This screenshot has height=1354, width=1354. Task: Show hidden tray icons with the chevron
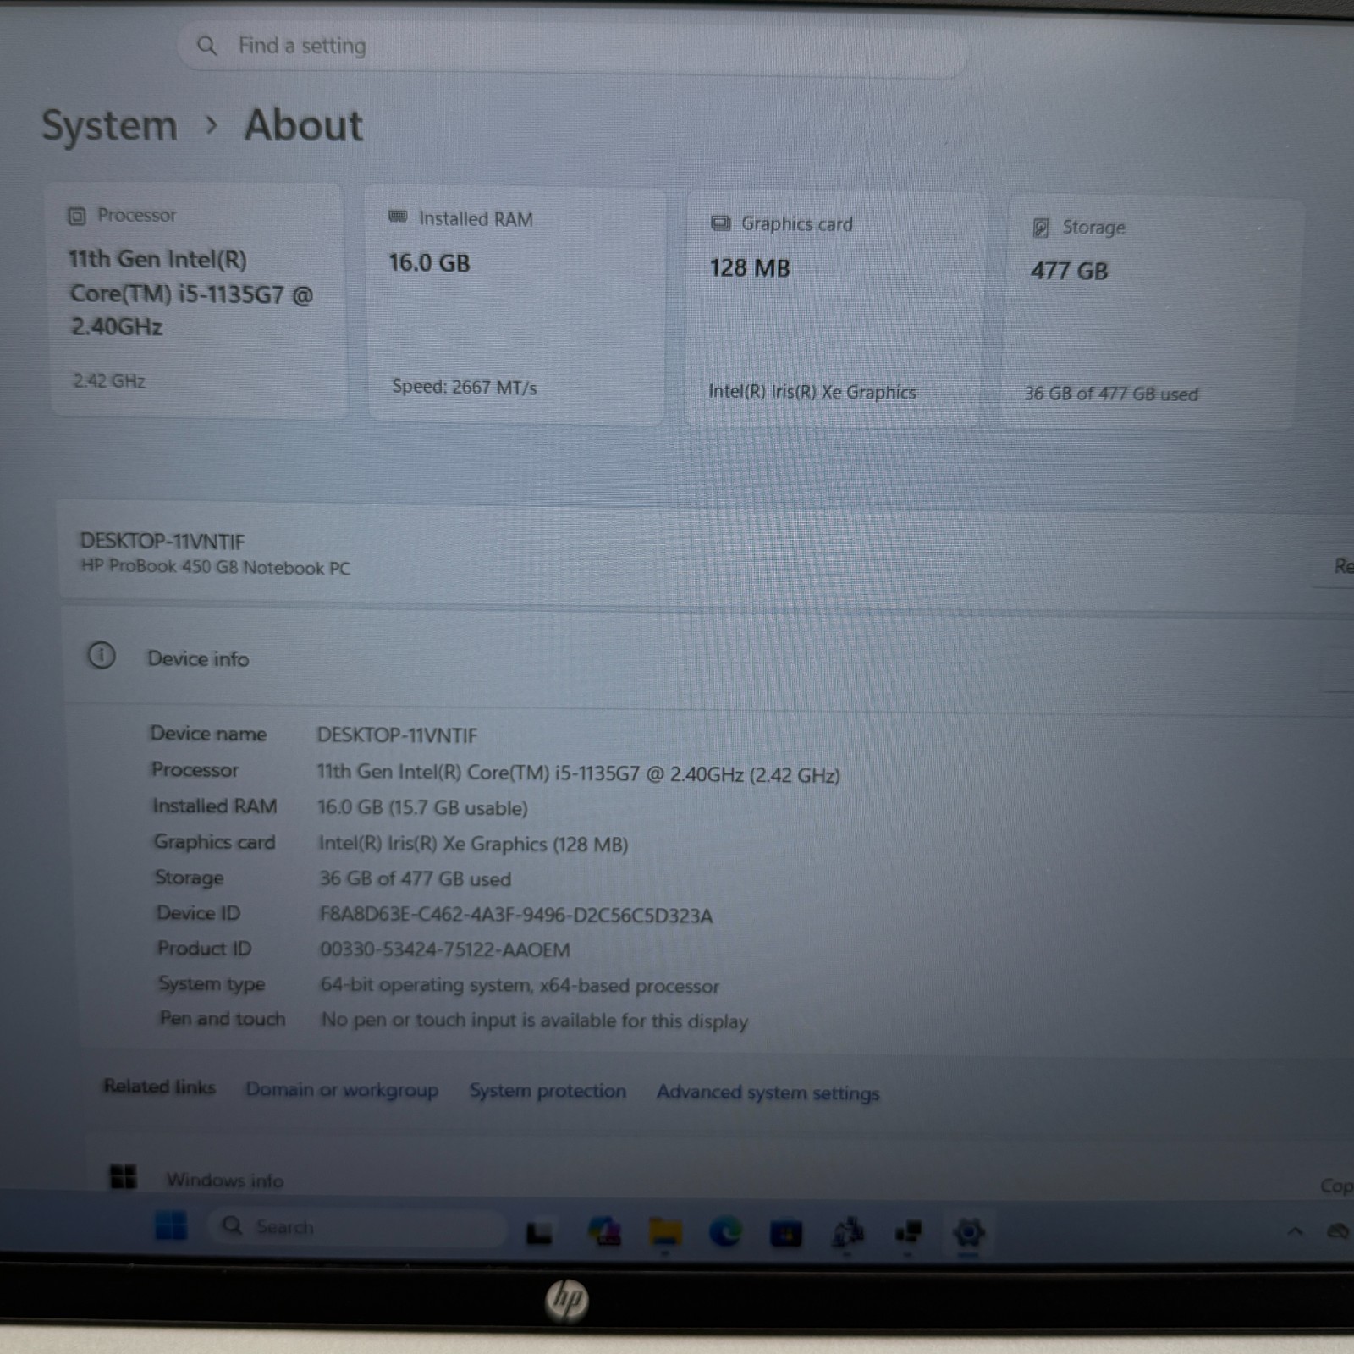tap(1295, 1231)
